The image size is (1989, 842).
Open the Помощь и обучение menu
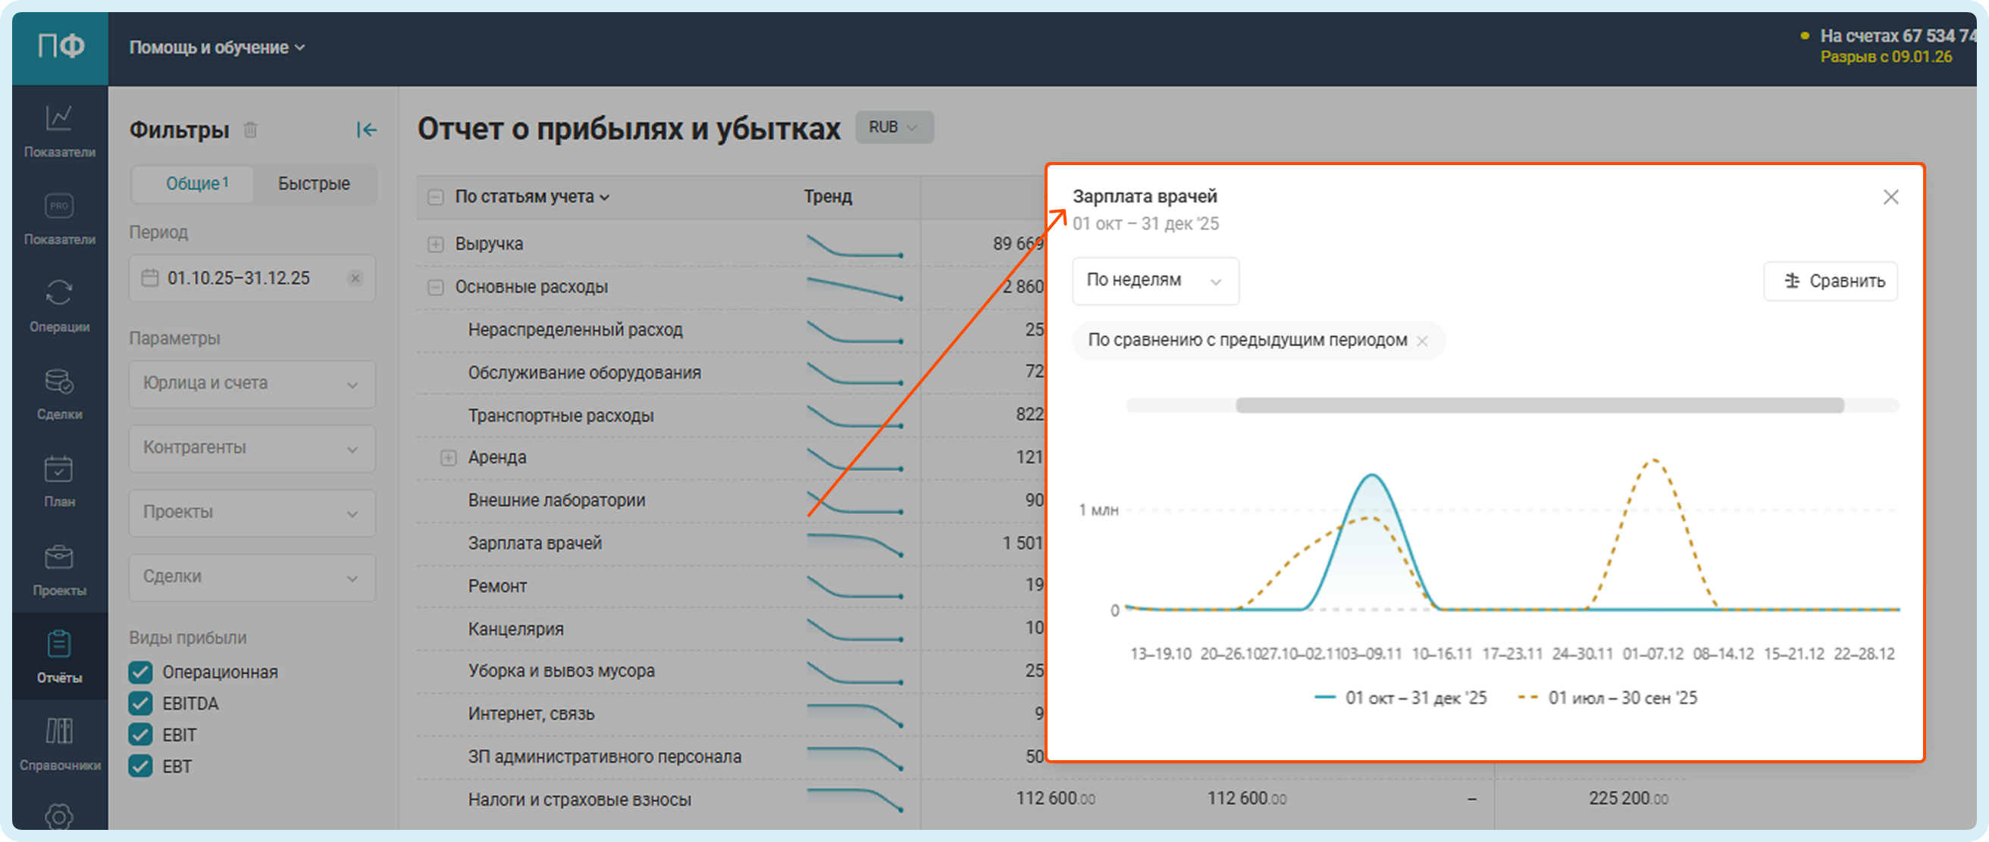(x=216, y=48)
